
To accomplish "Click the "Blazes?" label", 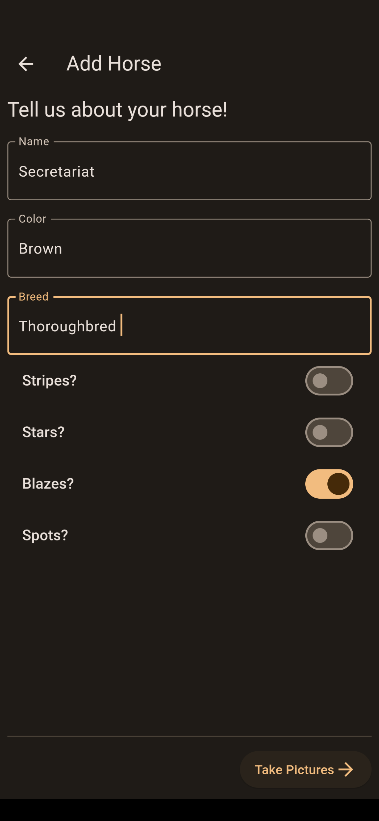I will point(48,484).
